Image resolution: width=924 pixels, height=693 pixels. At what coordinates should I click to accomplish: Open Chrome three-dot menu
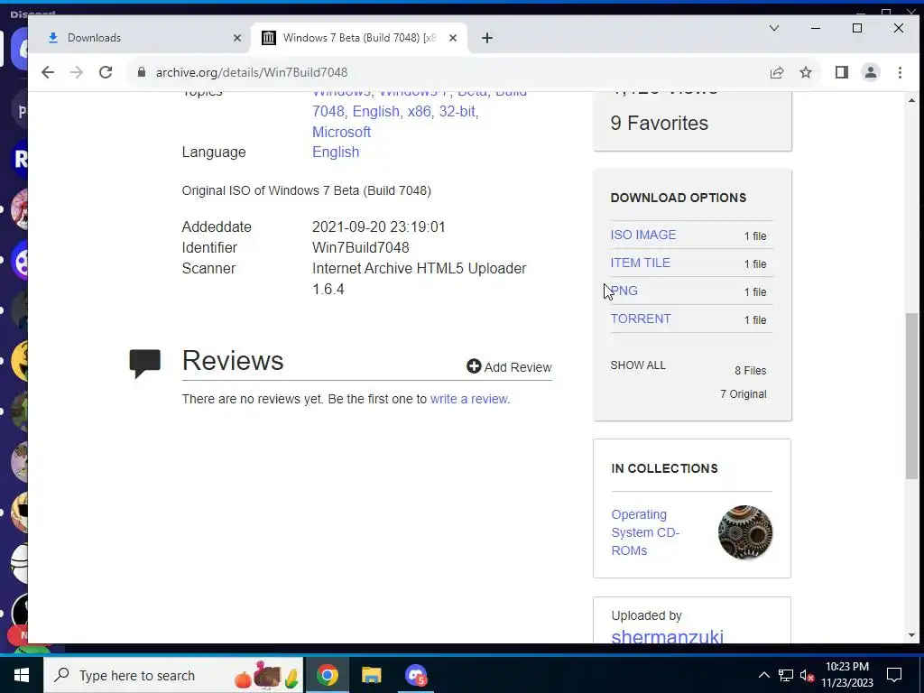(x=900, y=72)
